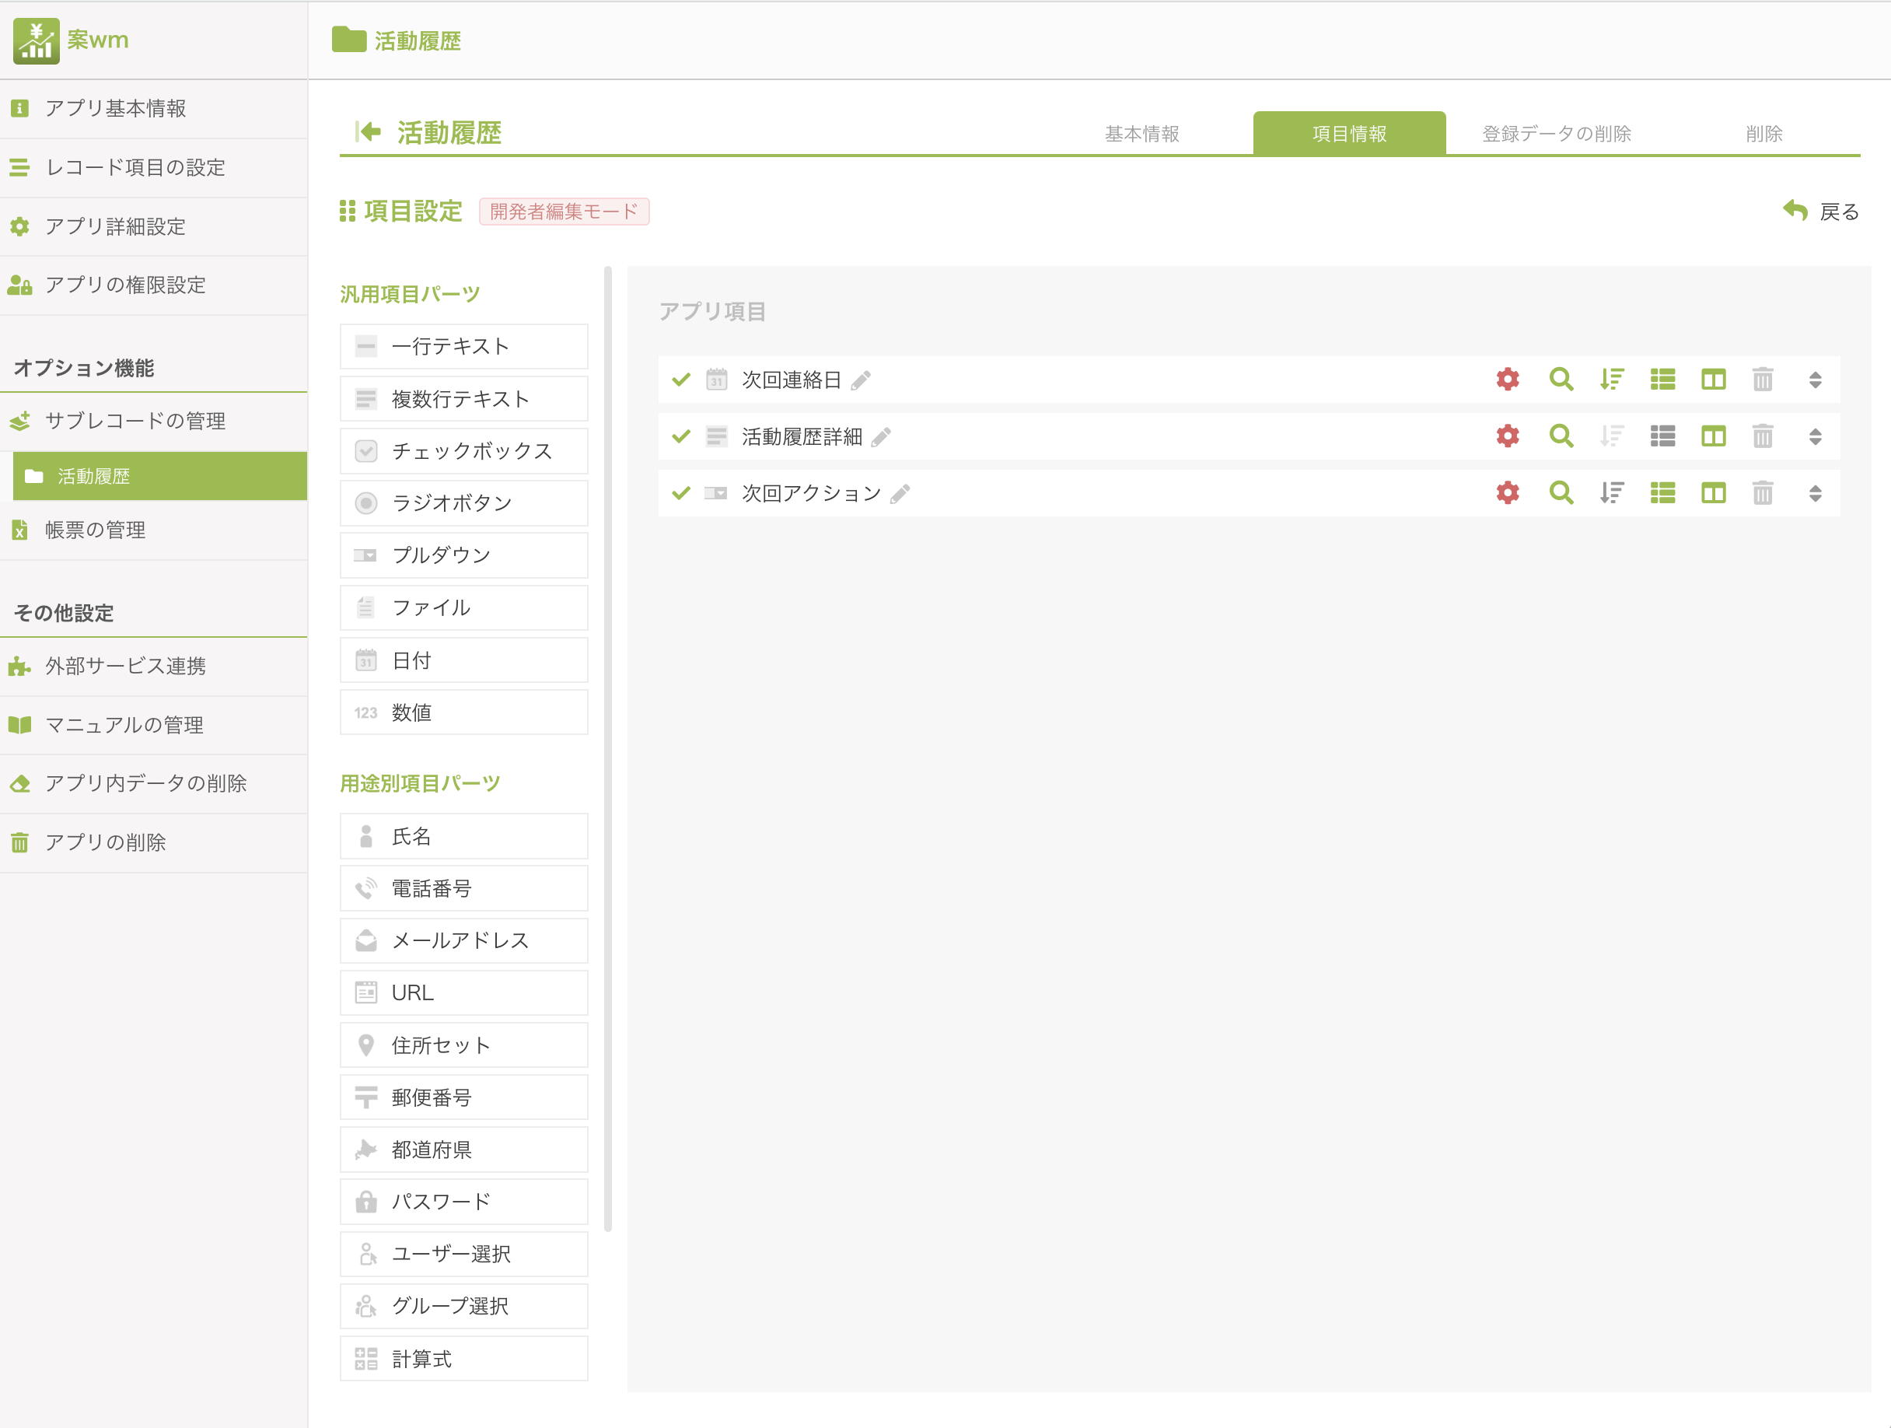Click reorder arrows on 次回アクション row
This screenshot has width=1891, height=1428.
pyautogui.click(x=1815, y=493)
